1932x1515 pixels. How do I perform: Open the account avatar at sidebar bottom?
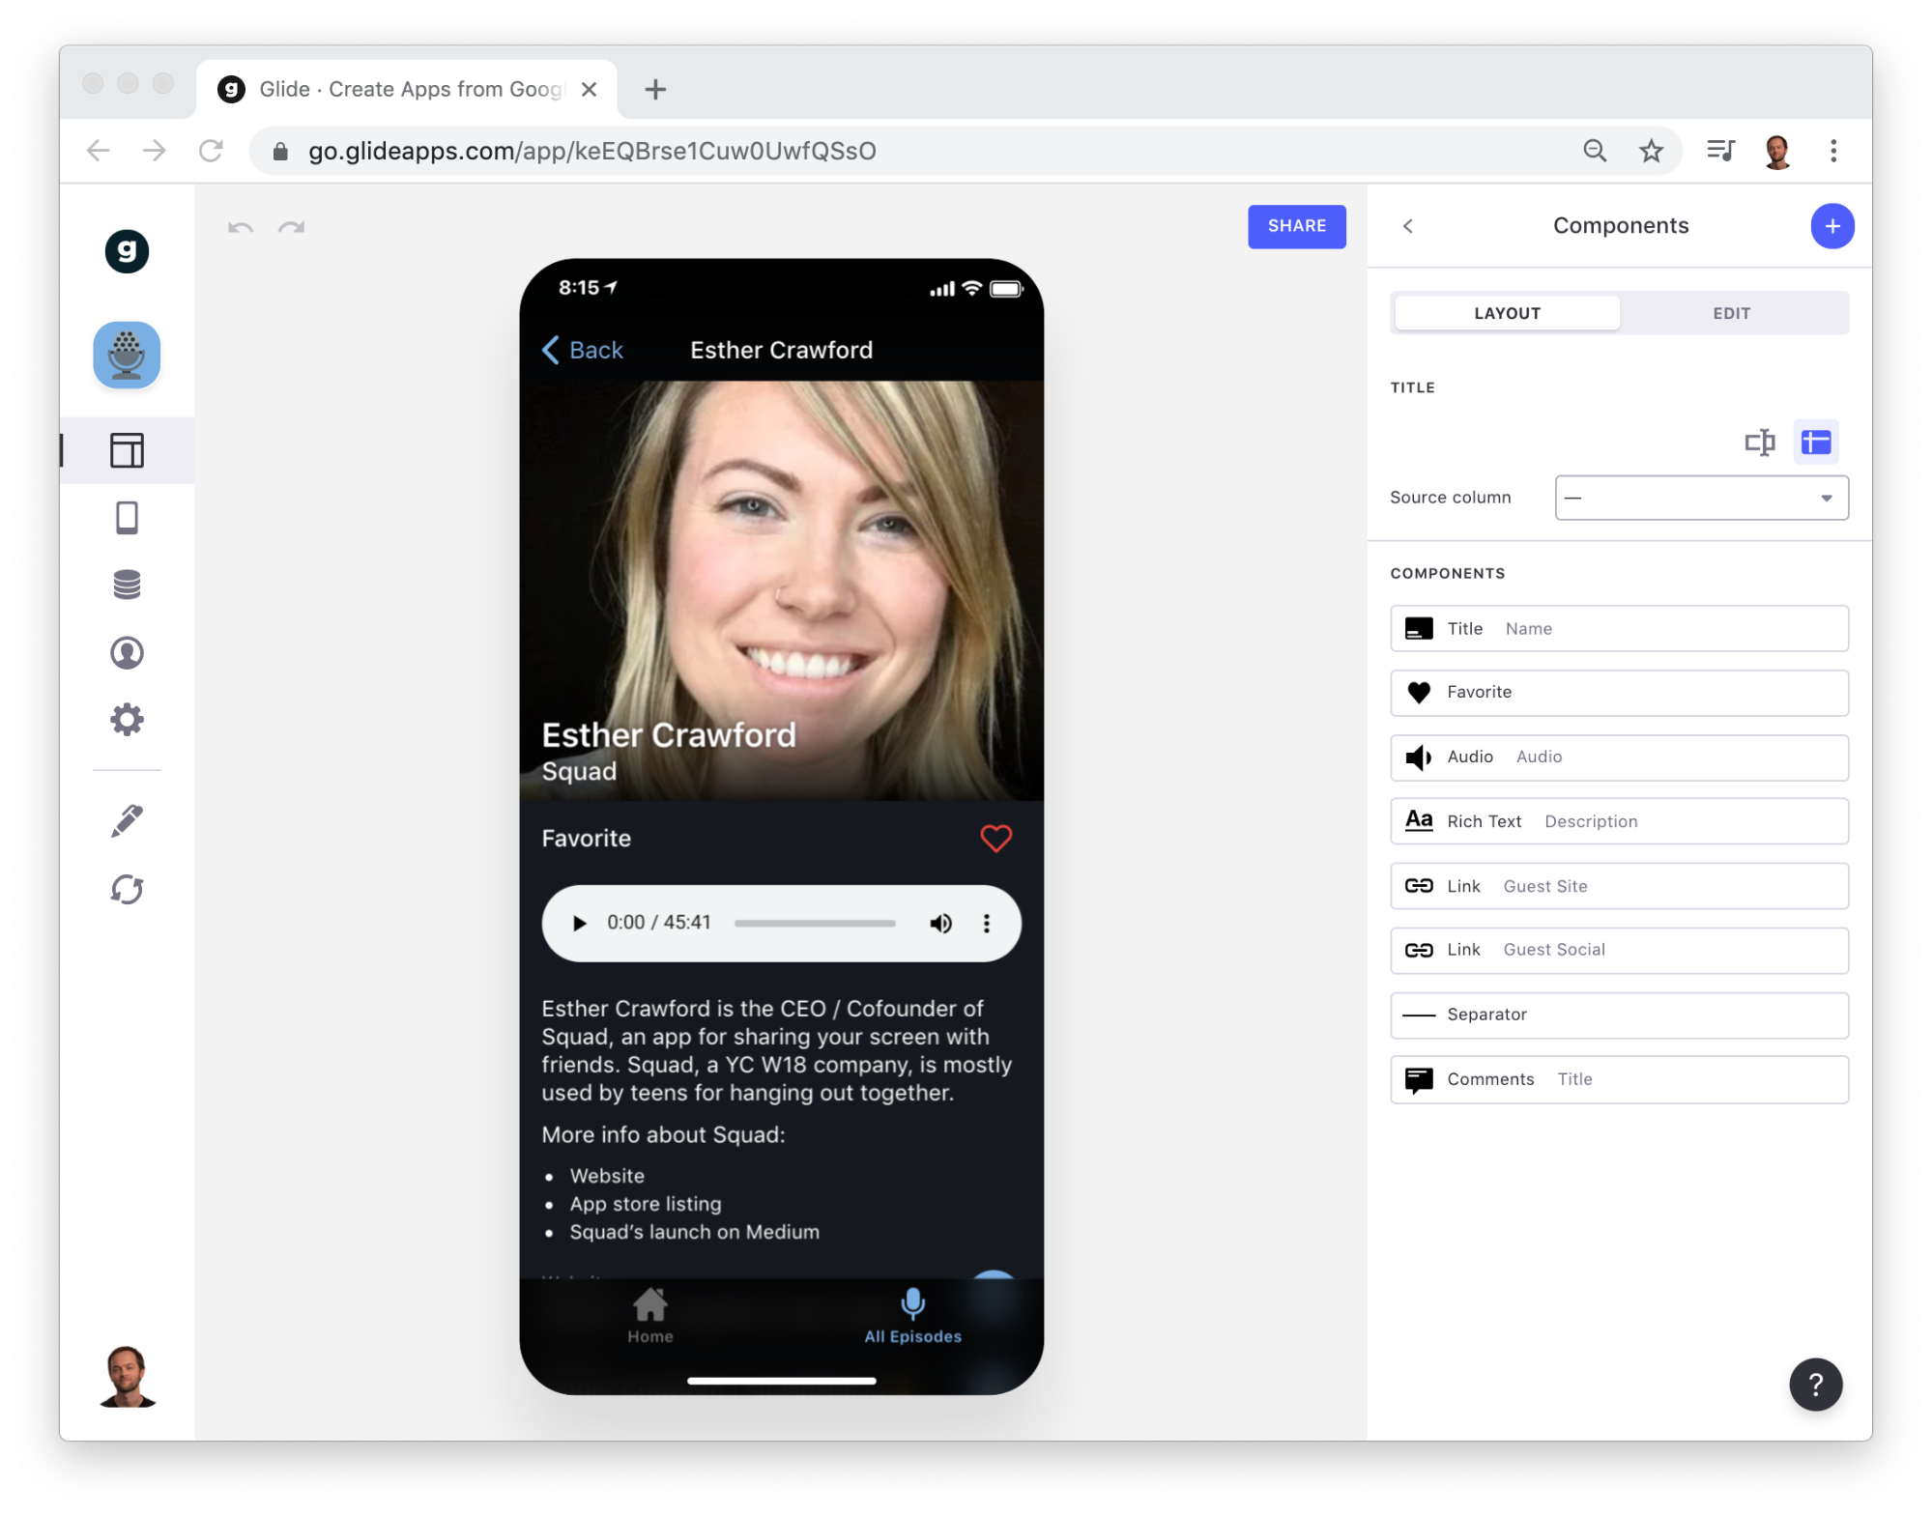pos(127,1376)
